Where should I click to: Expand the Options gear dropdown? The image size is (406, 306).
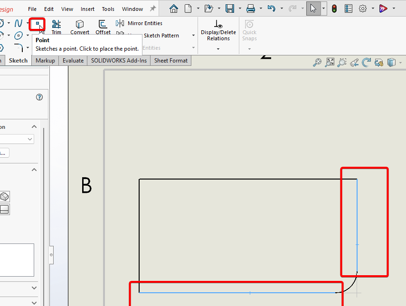pyautogui.click(x=373, y=9)
